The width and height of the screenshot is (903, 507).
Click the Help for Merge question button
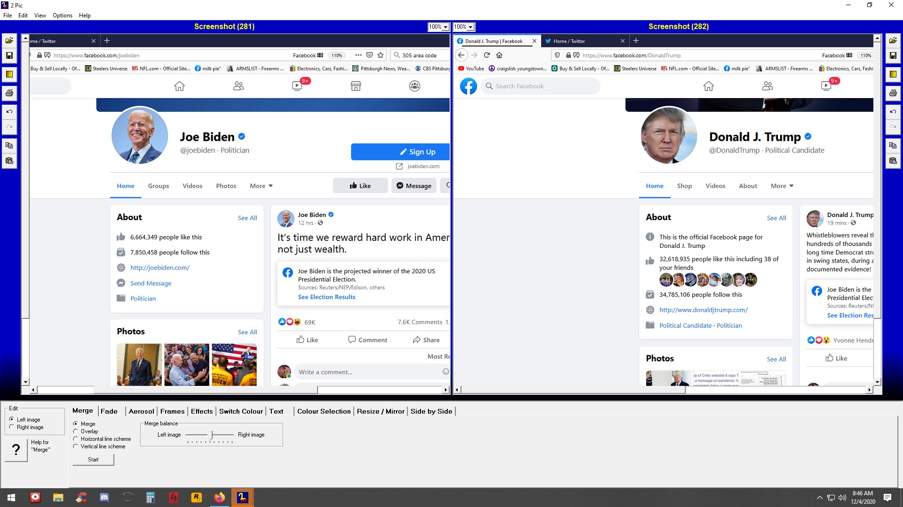point(16,450)
